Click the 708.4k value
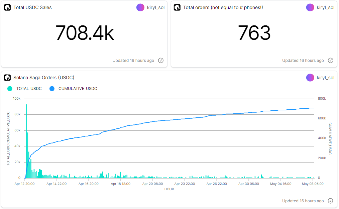 (x=85, y=33)
